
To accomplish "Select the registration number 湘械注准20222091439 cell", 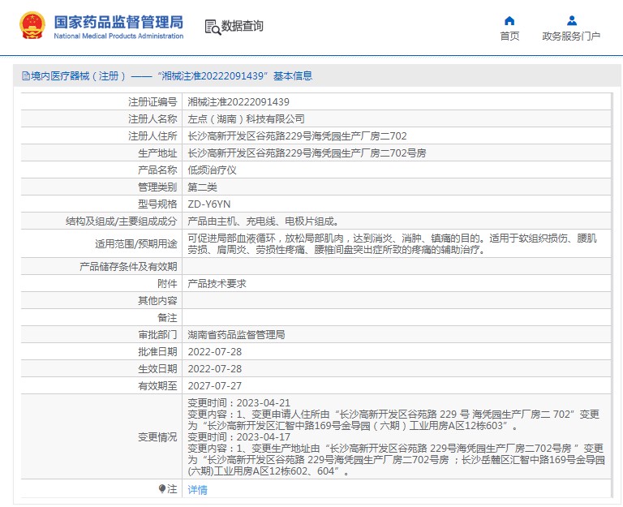I will point(238,102).
